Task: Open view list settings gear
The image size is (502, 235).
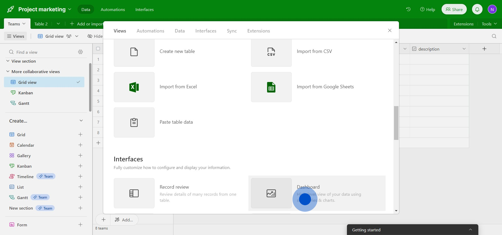Action: tap(80, 52)
